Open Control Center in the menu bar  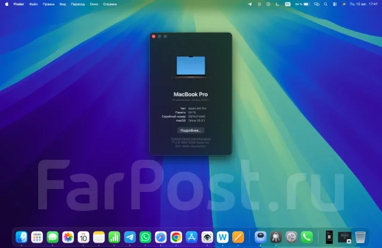335,4
